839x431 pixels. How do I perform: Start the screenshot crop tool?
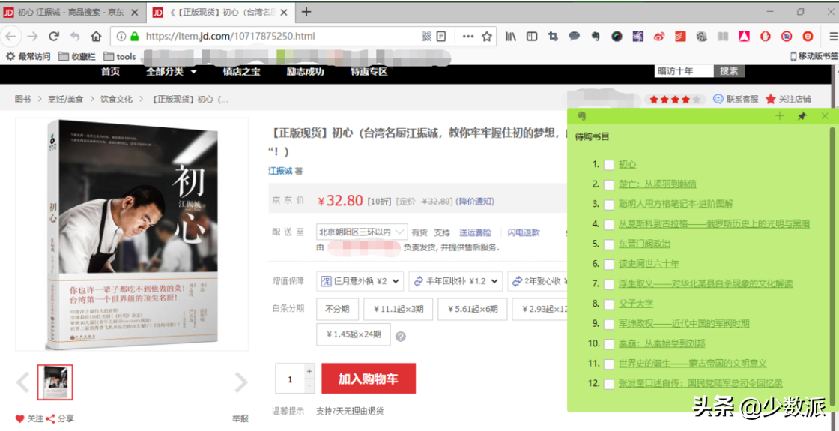click(x=554, y=37)
